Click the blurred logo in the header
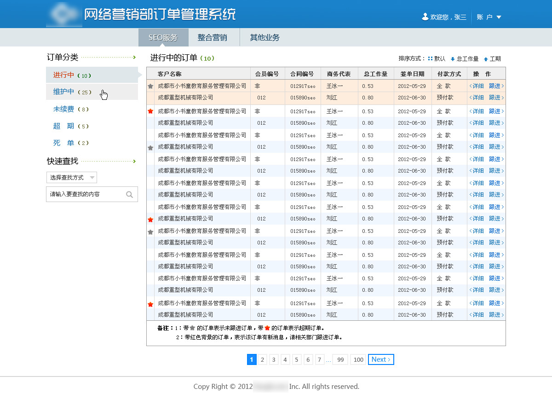 (63, 14)
